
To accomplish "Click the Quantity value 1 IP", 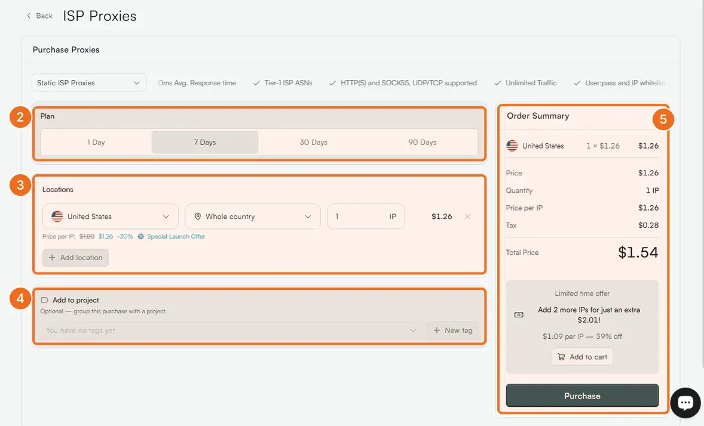I will [x=652, y=190].
